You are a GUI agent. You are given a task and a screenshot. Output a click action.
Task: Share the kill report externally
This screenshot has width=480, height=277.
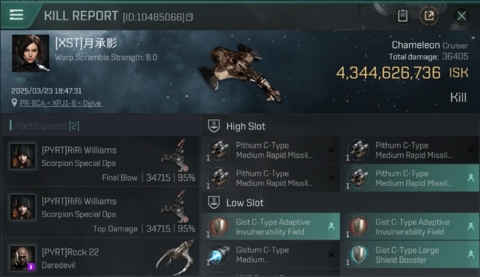pos(429,16)
